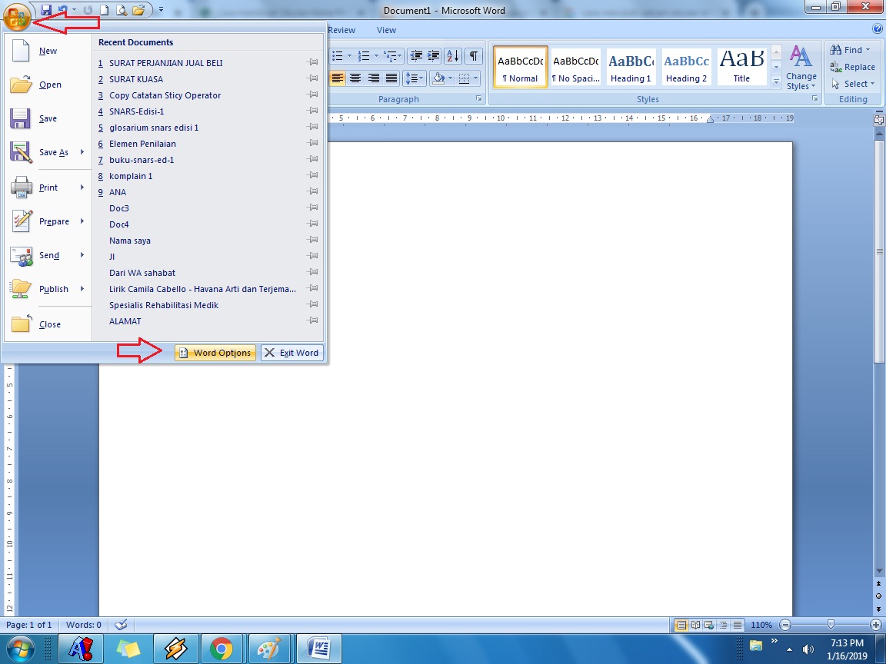This screenshot has width=886, height=664.
Task: Click the round Office Button
Action: click(17, 17)
